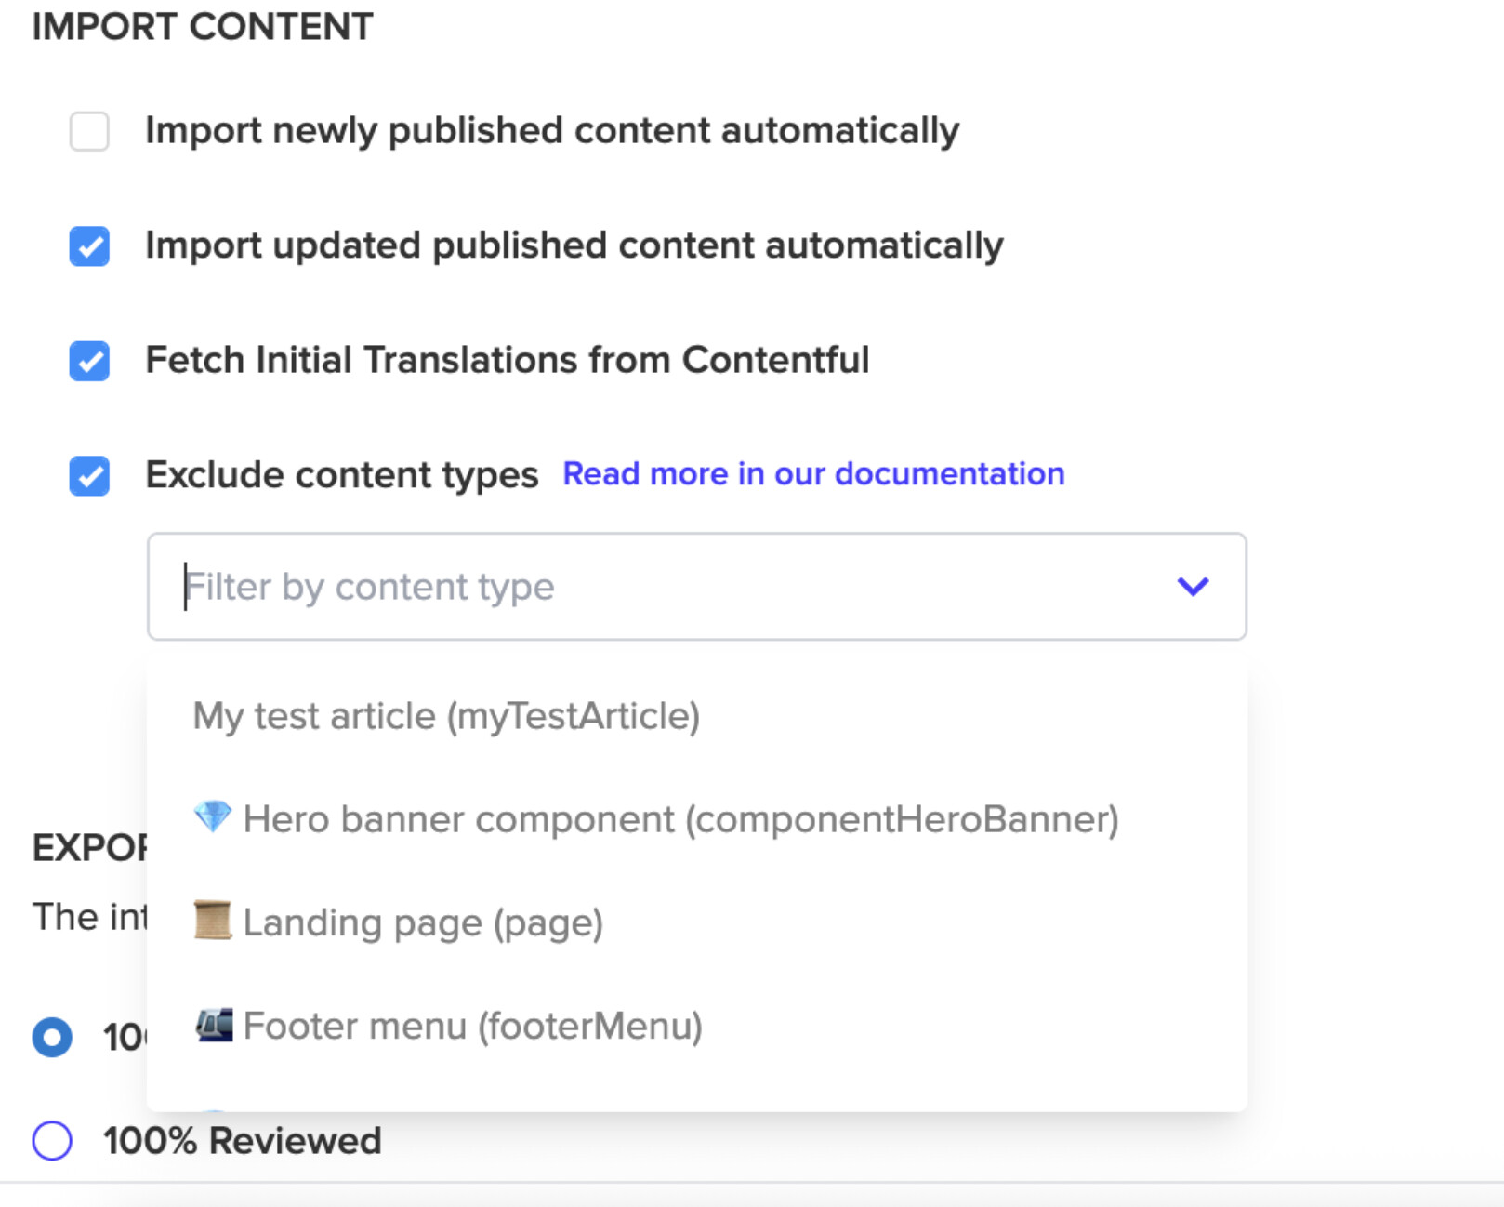Click the Fetch Initial Translations label text
The width and height of the screenshot is (1504, 1207).
pos(507,360)
